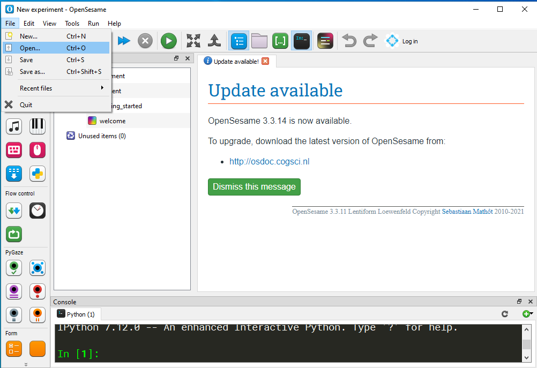
Task: Select the music note sampler item
Action: point(14,126)
